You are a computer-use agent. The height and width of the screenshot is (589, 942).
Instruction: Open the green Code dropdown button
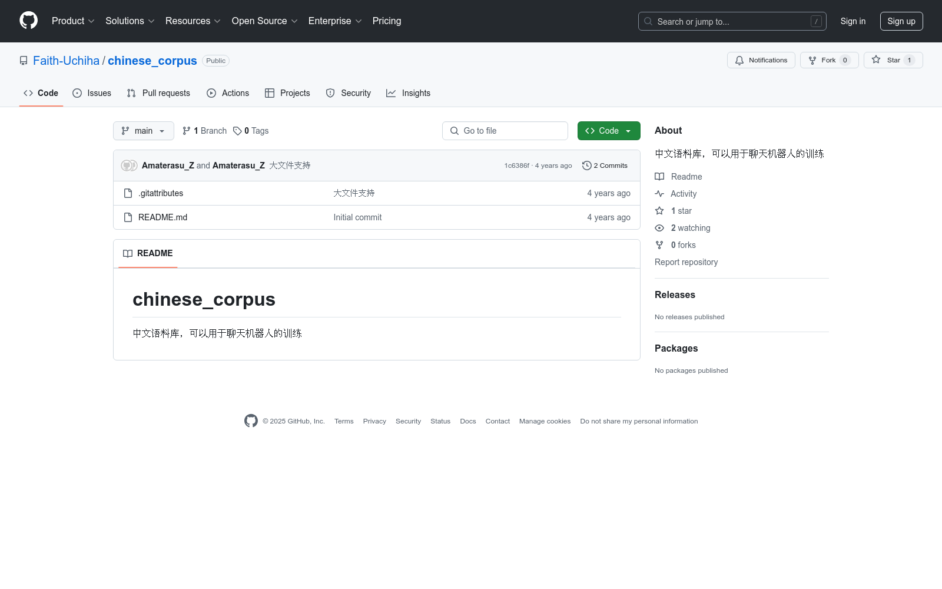(x=609, y=131)
